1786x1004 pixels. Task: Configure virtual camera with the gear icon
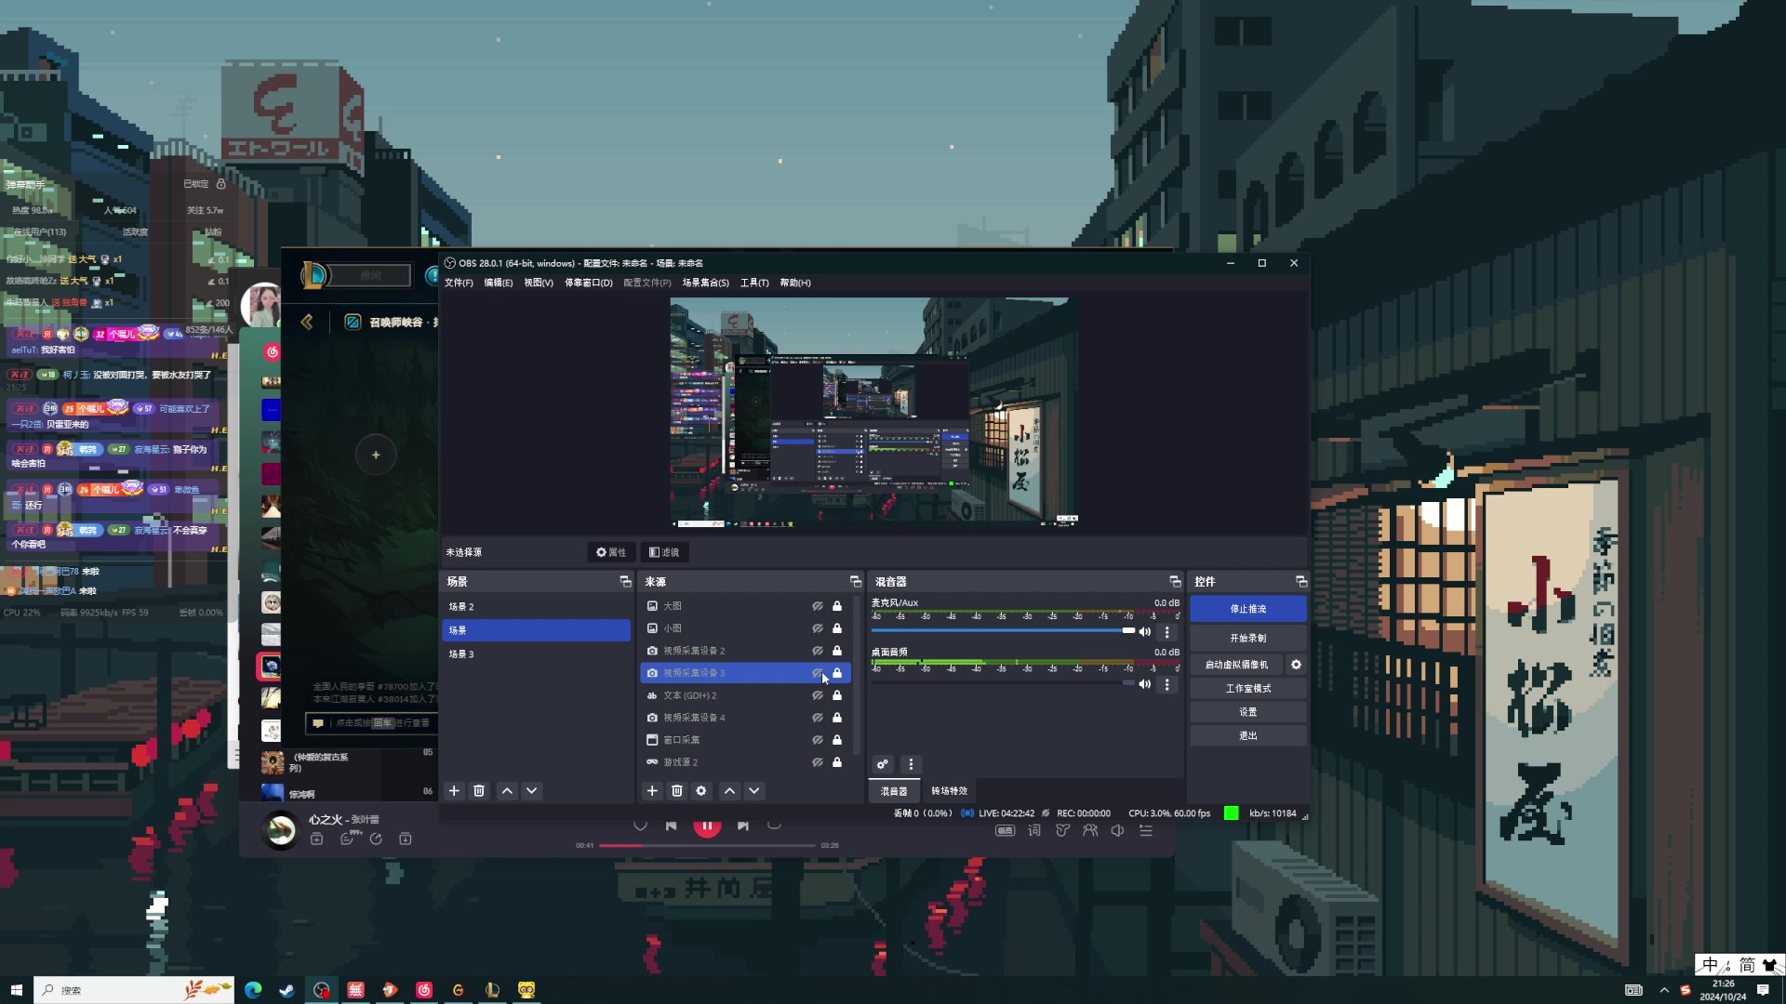click(x=1296, y=665)
